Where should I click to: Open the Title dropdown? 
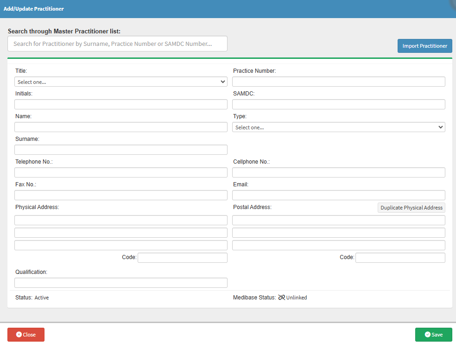tap(120, 82)
